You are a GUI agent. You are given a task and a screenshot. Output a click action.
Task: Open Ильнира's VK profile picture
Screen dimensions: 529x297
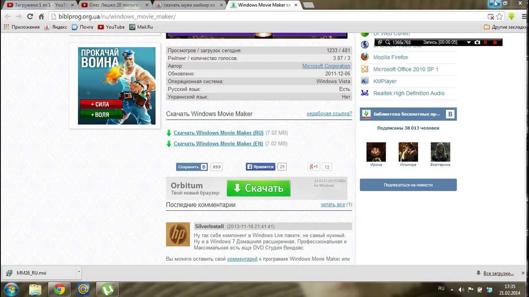tap(408, 152)
